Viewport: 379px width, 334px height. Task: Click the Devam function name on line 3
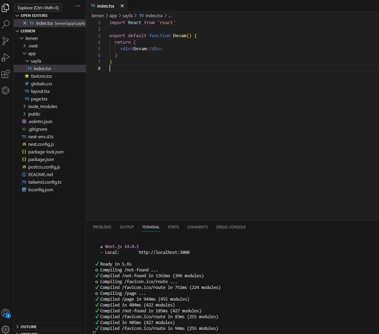(x=180, y=35)
